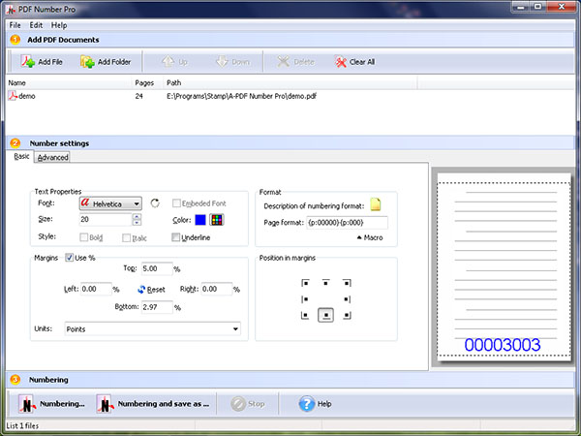Move file Down in list
Screen dimensions: 581x436
[233, 62]
